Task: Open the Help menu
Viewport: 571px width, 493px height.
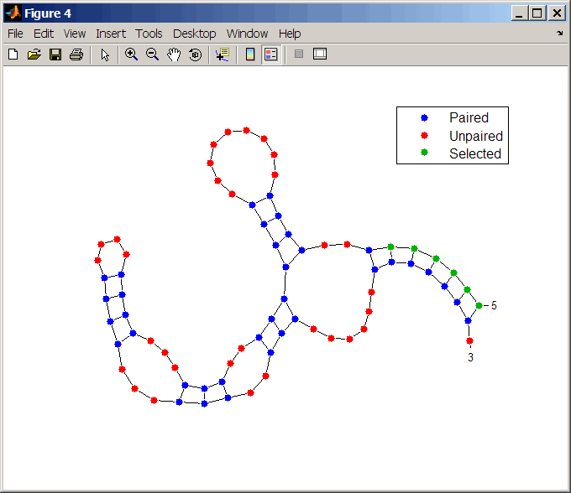Action: coord(290,34)
